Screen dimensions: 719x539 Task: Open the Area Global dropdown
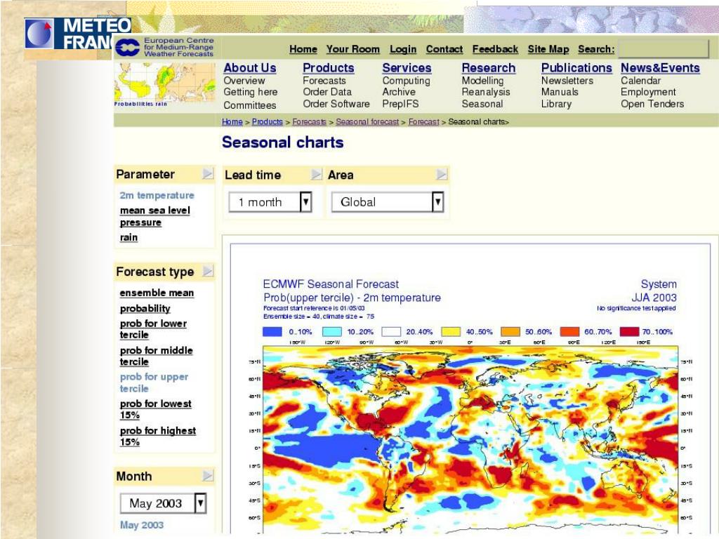click(x=388, y=201)
